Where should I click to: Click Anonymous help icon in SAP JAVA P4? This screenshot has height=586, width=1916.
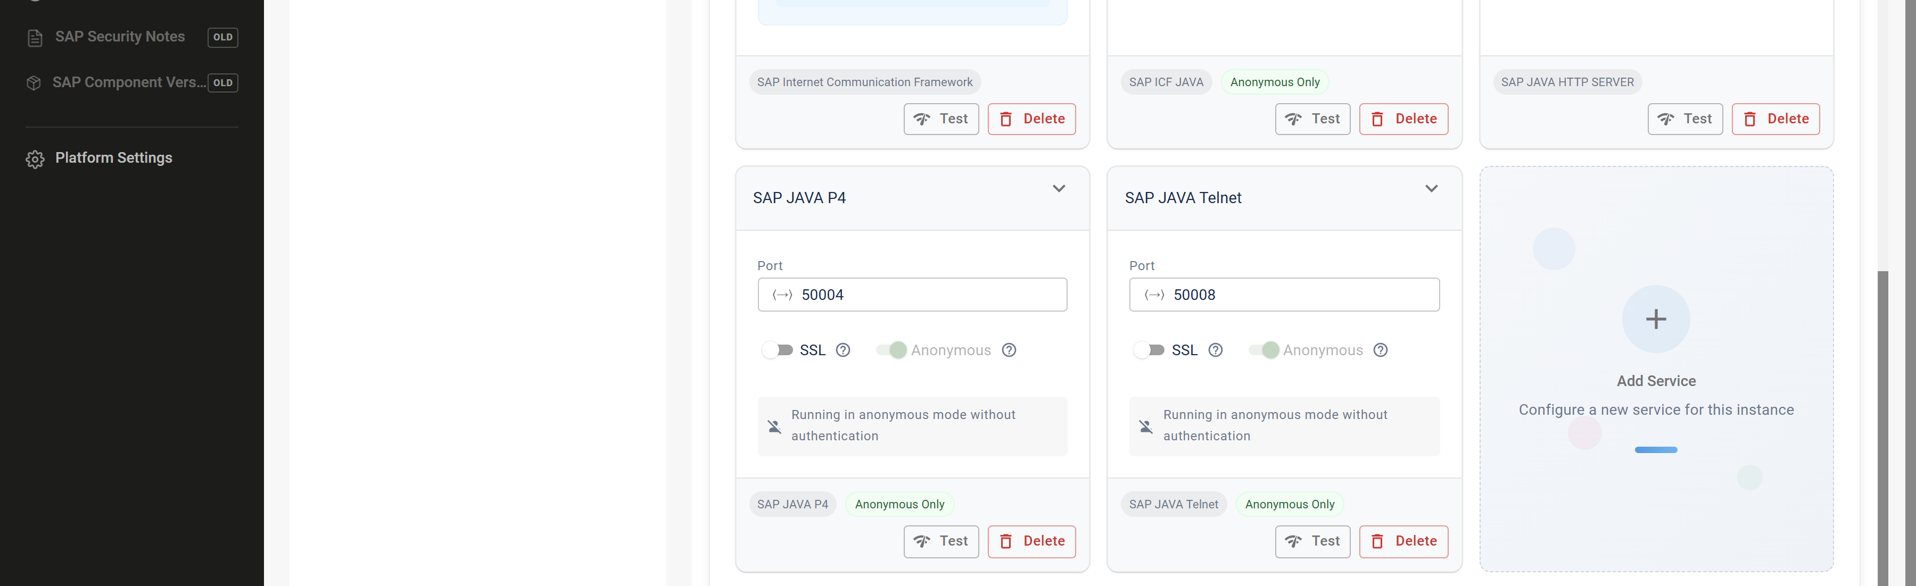[x=1009, y=350]
